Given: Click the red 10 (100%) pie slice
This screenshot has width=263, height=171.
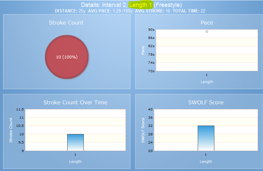Looking at the screenshot, I should 67,57.
